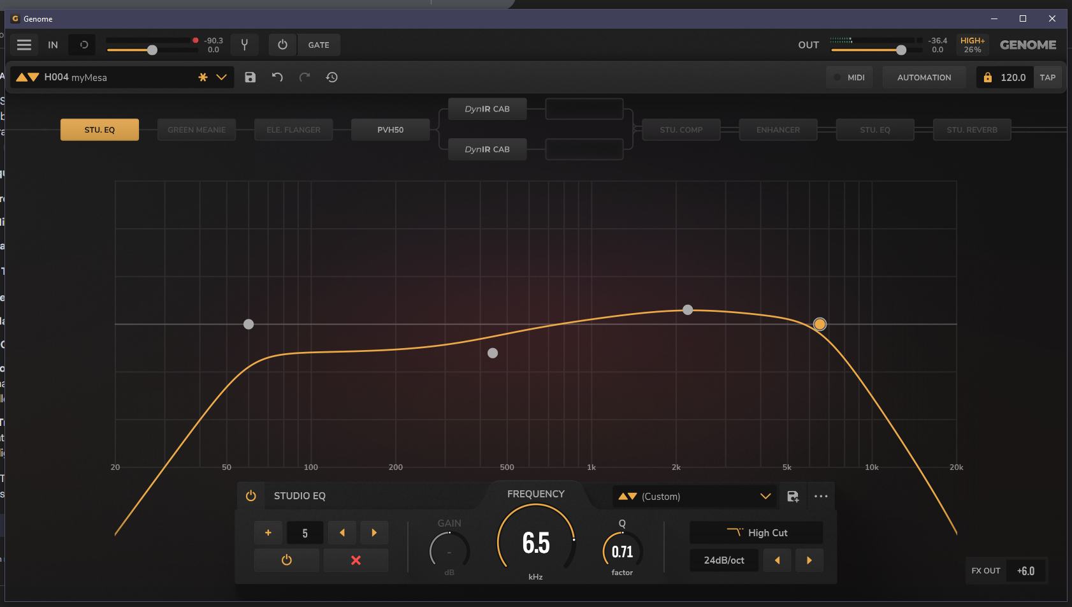
Task: Undo the last change
Action: (277, 77)
